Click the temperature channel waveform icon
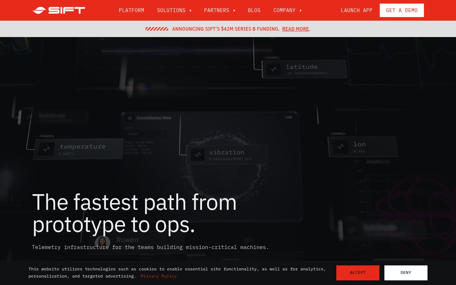456x285 pixels. click(x=47, y=149)
